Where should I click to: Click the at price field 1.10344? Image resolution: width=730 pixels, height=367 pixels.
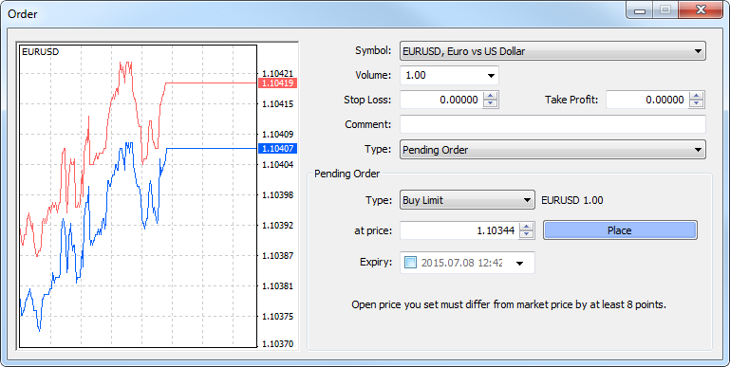(459, 230)
